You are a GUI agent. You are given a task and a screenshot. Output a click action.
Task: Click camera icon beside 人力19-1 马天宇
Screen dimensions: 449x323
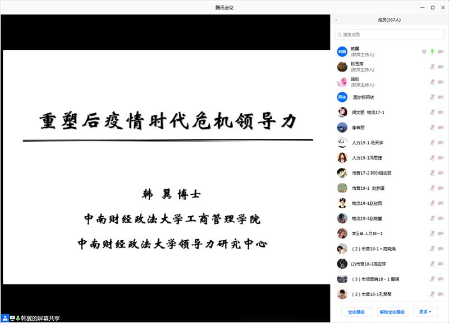coord(441,143)
